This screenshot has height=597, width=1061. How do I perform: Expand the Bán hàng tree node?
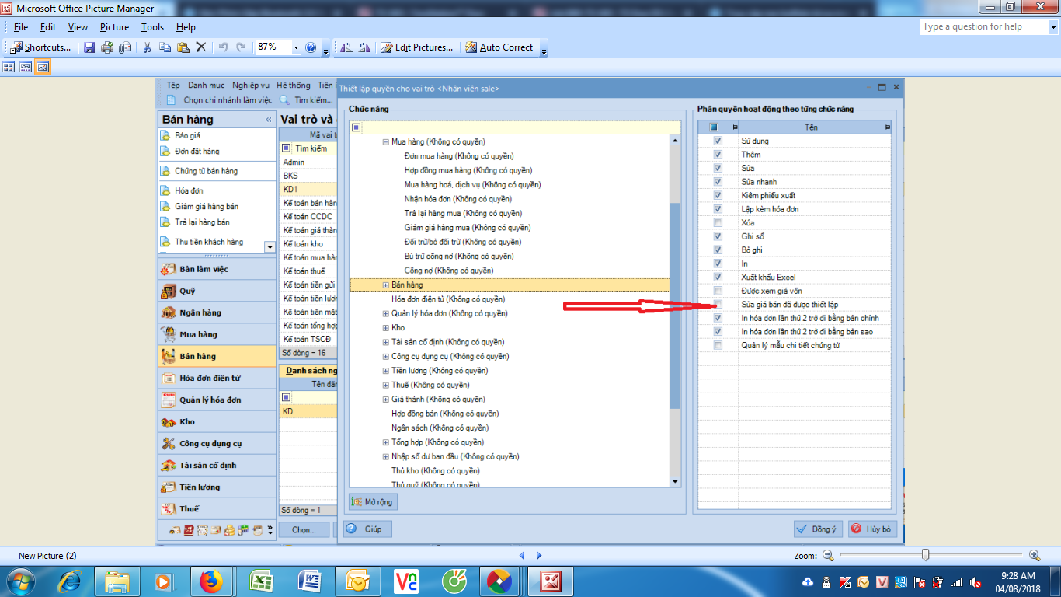385,285
